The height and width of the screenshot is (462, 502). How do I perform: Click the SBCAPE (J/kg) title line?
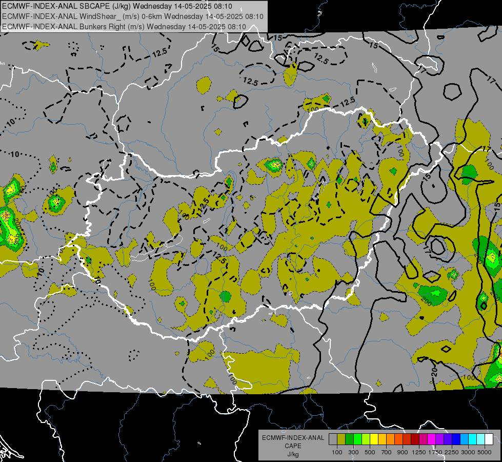coord(117,6)
